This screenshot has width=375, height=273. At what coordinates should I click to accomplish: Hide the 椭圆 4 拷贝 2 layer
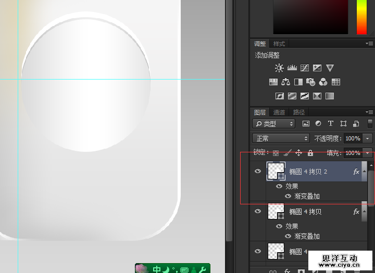(258, 171)
